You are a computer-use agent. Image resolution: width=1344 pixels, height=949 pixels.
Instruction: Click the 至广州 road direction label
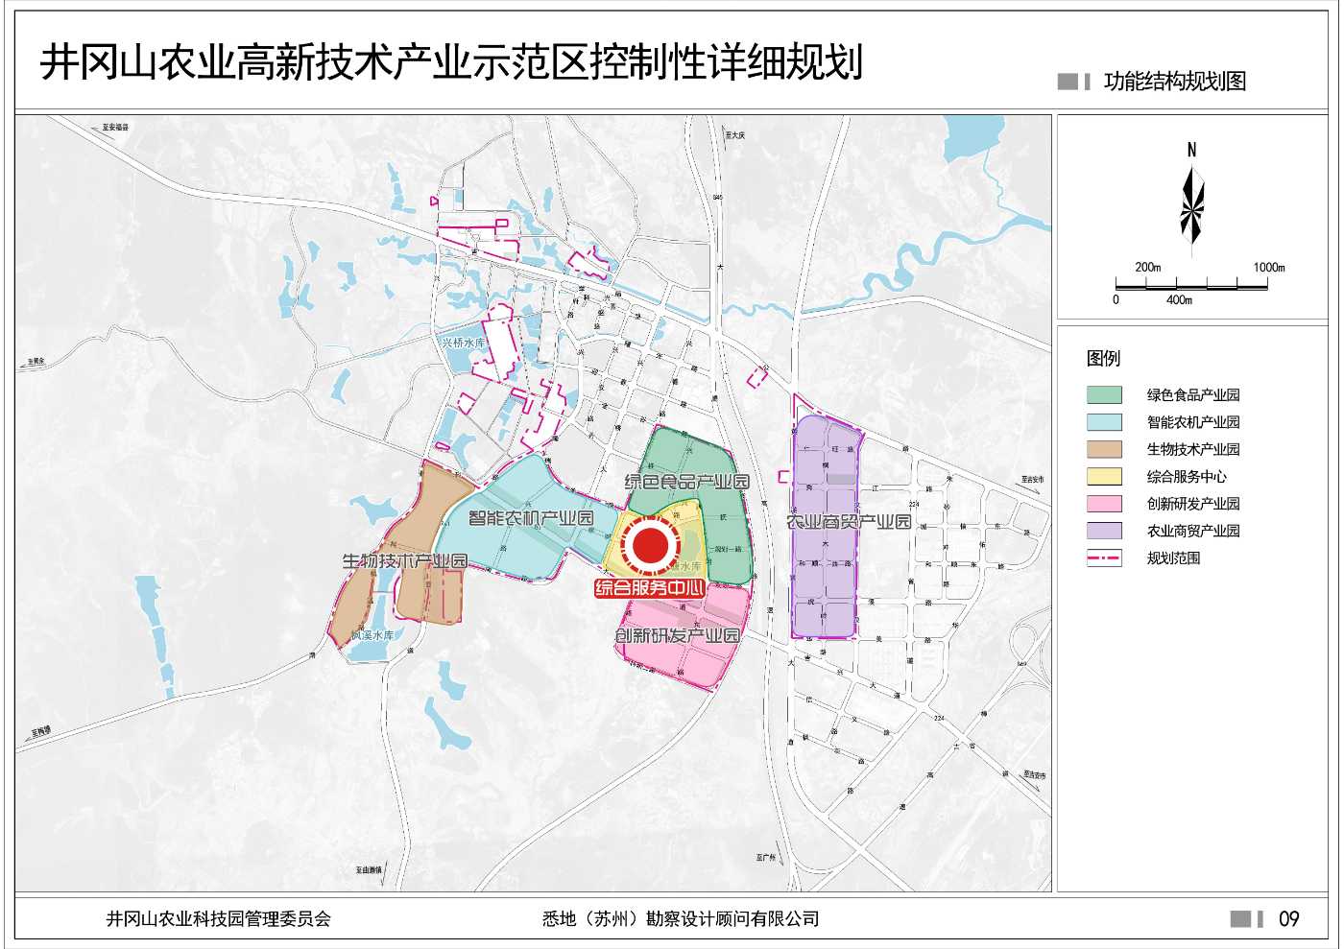click(765, 857)
